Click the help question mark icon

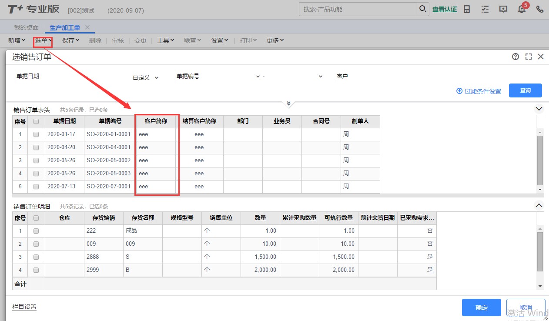click(x=516, y=57)
